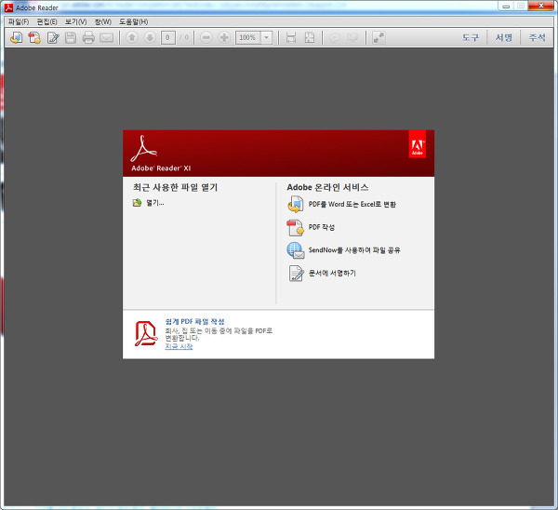Click the folder icon beside 열기...

tap(138, 203)
